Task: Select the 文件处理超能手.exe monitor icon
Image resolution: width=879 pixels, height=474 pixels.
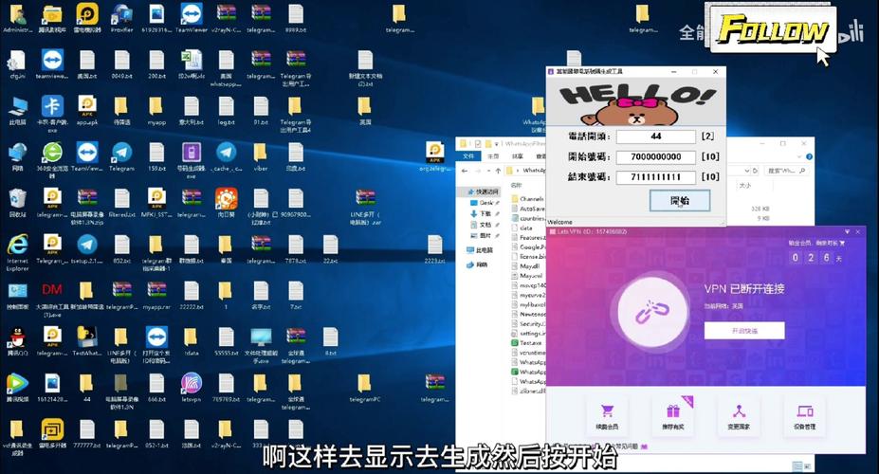Action: pyautogui.click(x=261, y=345)
